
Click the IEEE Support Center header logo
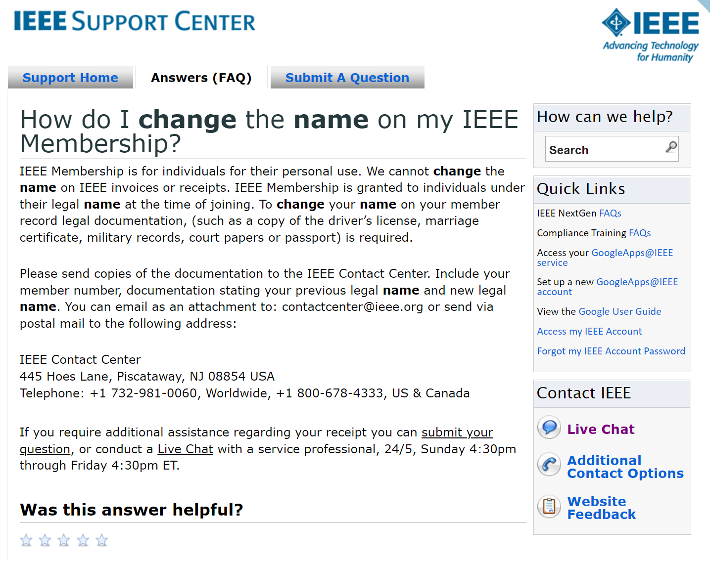click(135, 22)
